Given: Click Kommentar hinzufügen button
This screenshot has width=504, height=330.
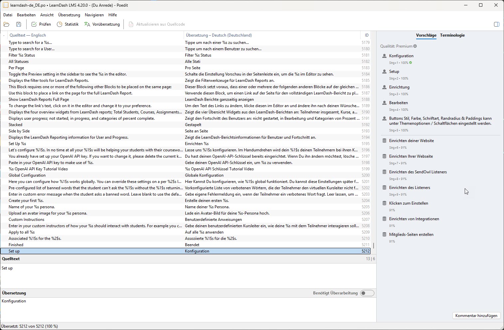Looking at the screenshot, I should 476,316.
